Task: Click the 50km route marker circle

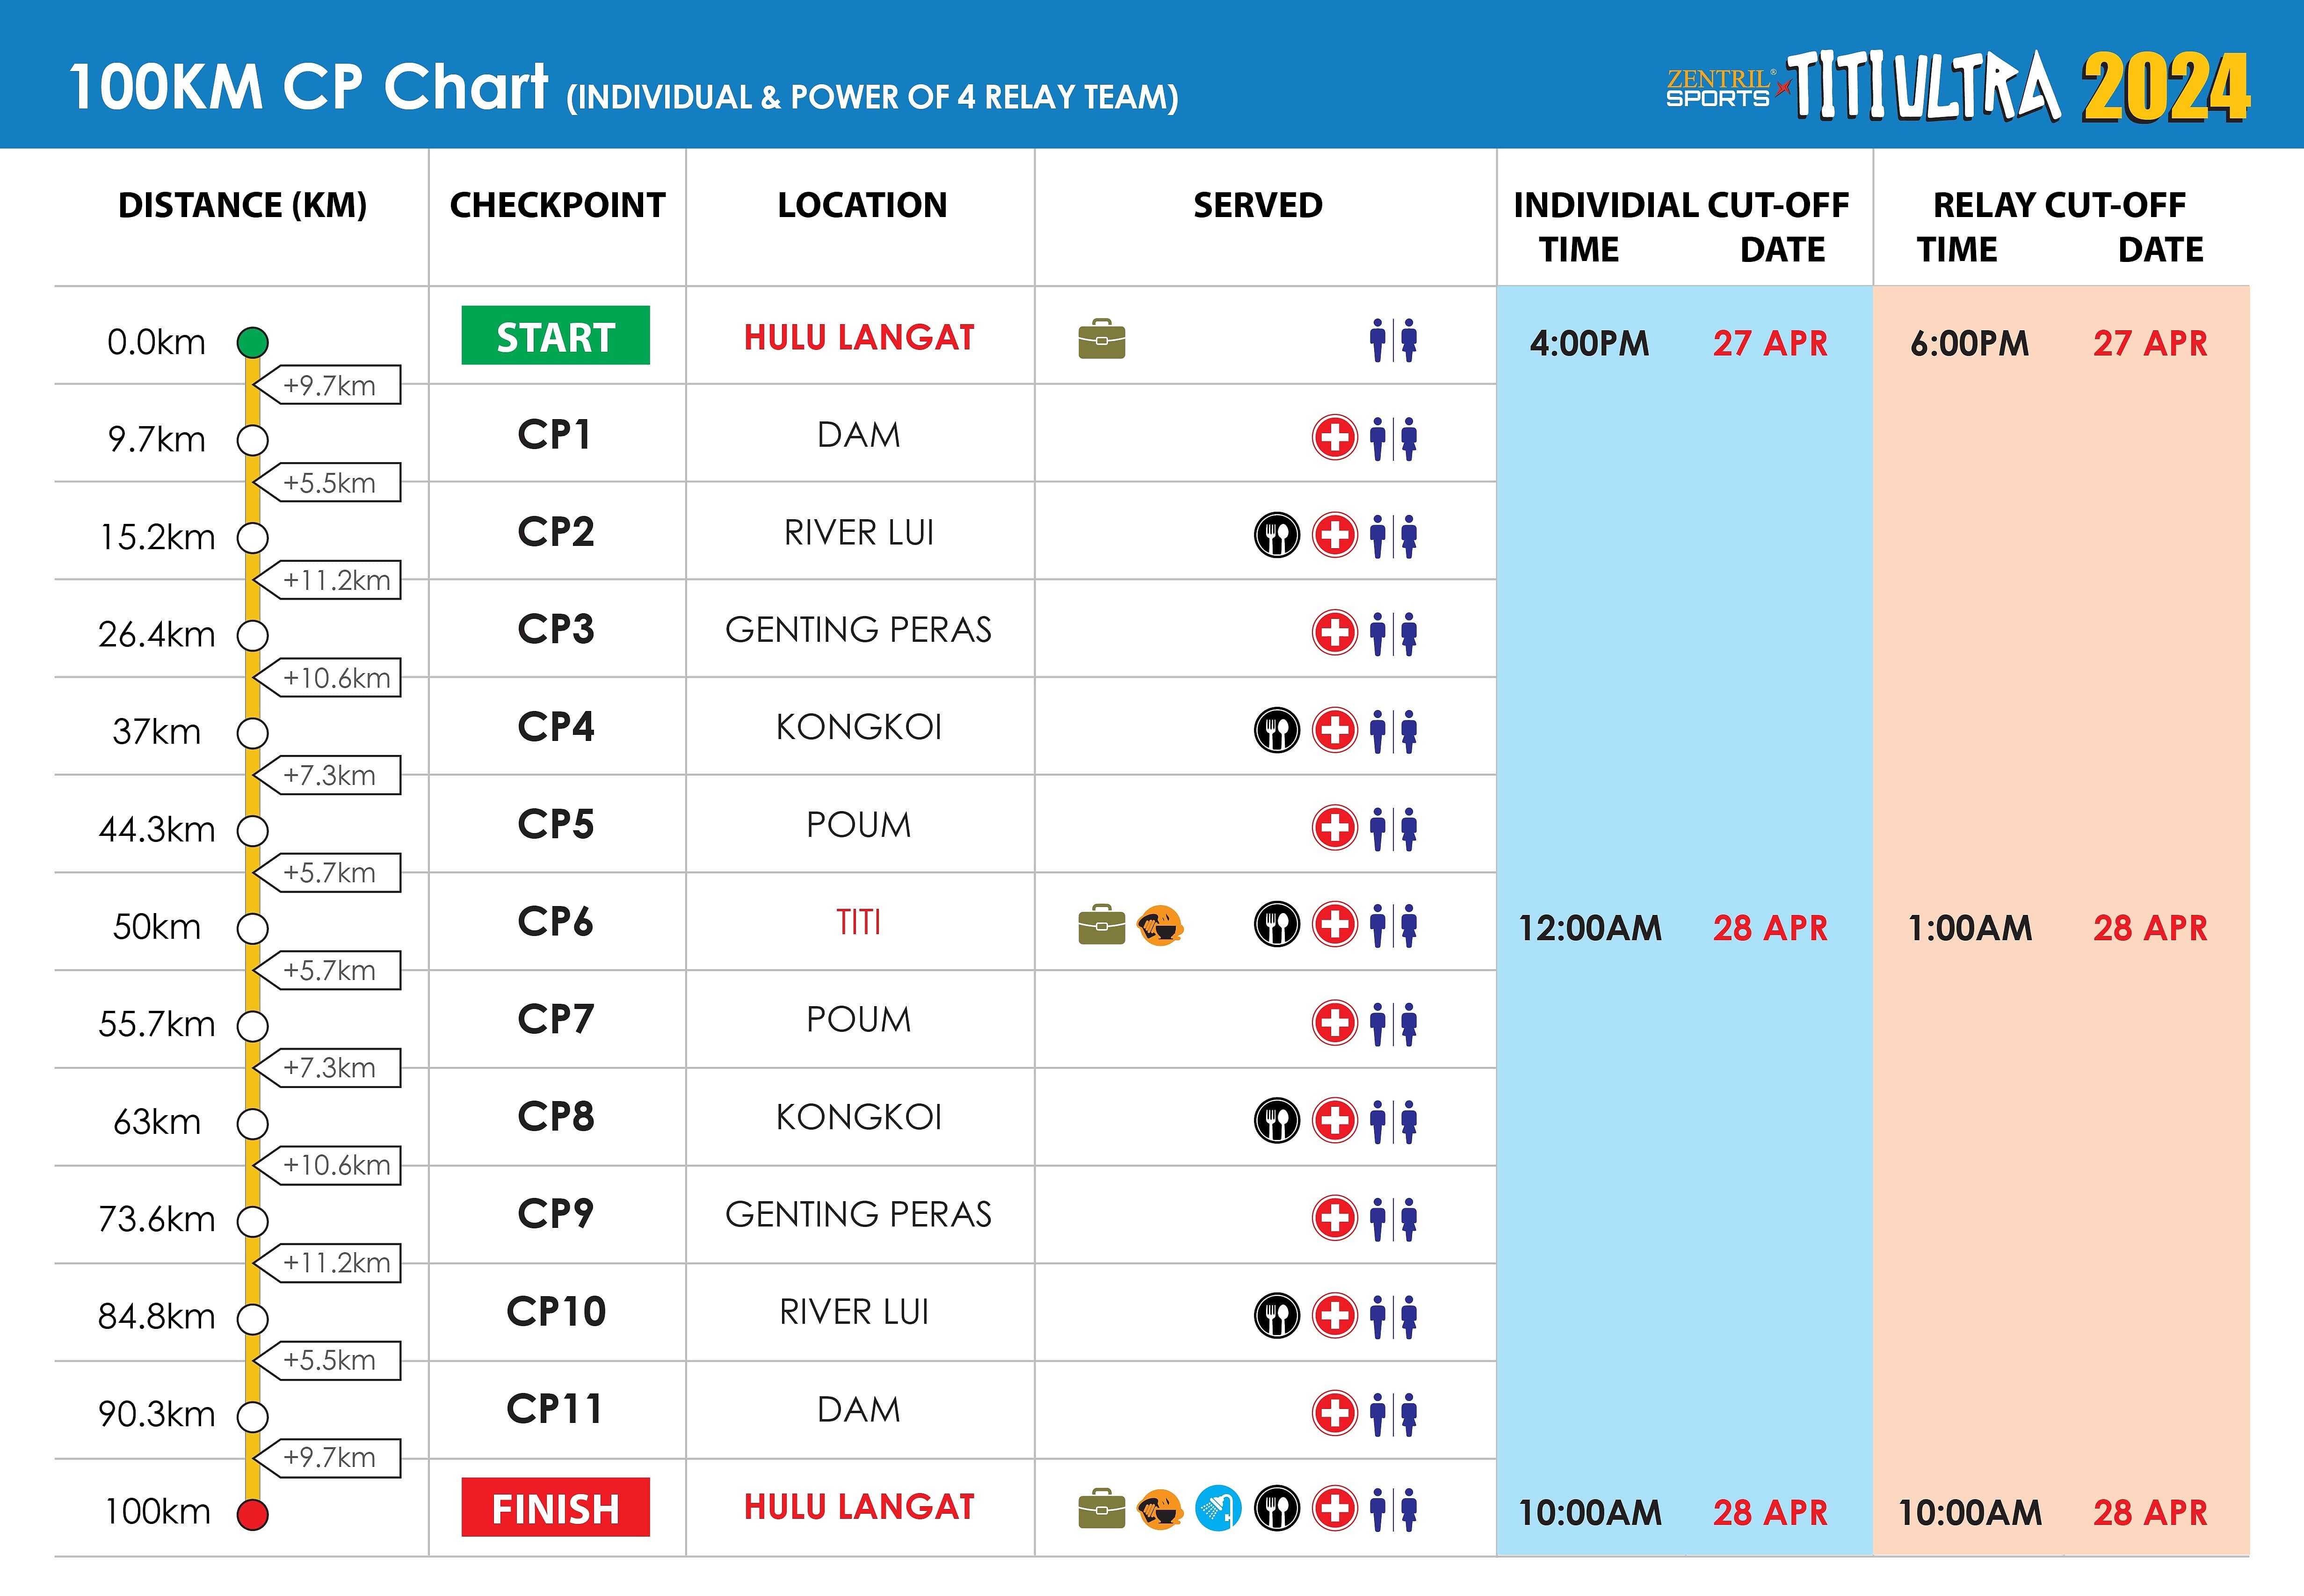Action: (x=252, y=928)
